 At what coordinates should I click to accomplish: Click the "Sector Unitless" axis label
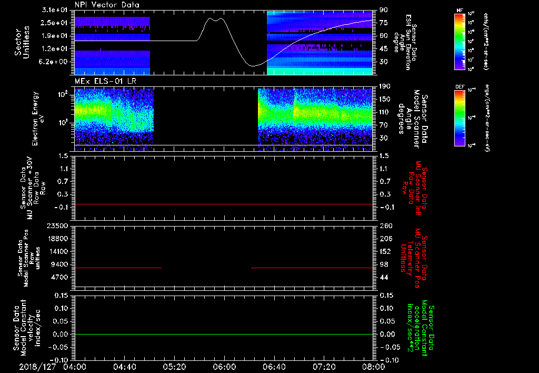click(22, 42)
